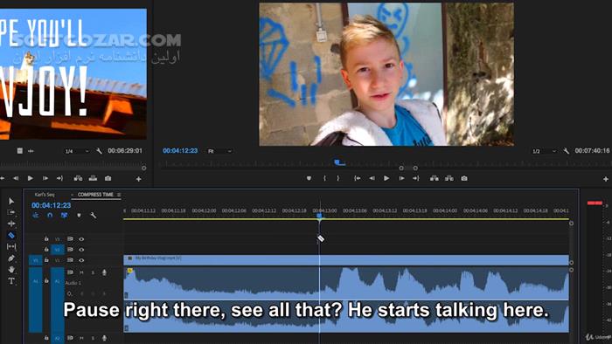
Task: Step back one frame in Program monitor
Action: point(372,178)
